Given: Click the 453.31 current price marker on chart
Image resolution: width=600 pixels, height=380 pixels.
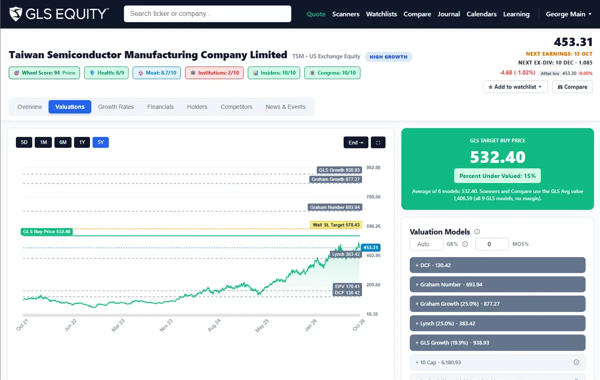Looking at the screenshot, I should tap(371, 247).
